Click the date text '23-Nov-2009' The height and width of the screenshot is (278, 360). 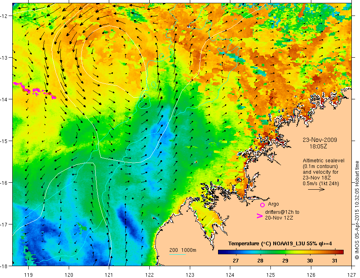click(x=319, y=140)
